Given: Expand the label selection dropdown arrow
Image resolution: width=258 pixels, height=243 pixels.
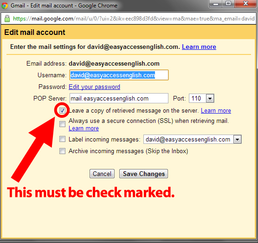Looking at the screenshot, I should click(x=237, y=140).
